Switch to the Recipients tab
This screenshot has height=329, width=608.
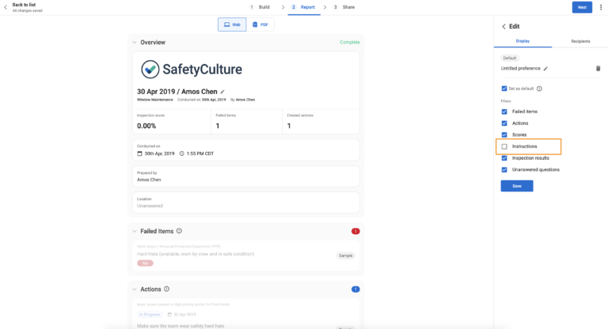coord(580,41)
